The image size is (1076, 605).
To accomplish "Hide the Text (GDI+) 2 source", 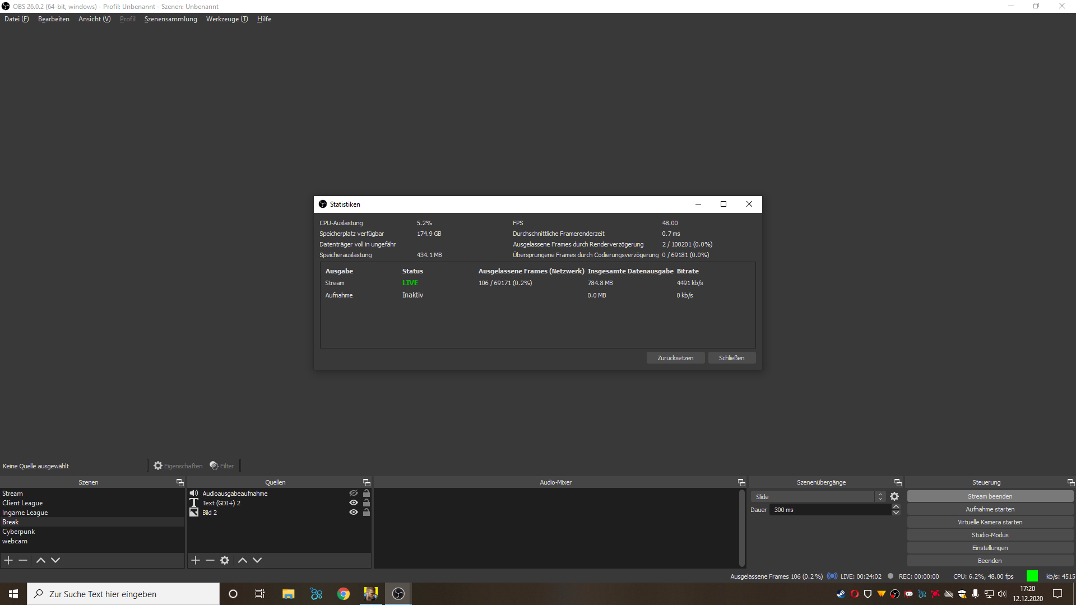I will (354, 503).
